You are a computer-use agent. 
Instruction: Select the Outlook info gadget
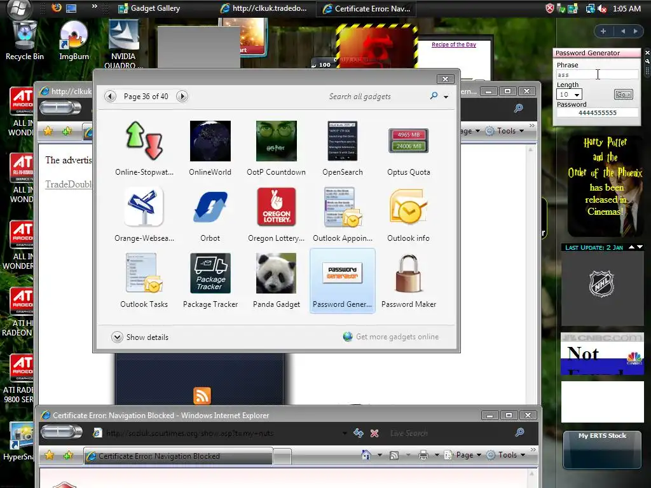(x=409, y=207)
